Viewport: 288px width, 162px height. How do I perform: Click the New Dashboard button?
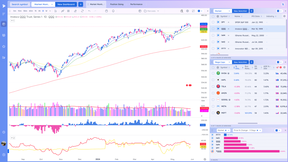(x=66, y=4)
